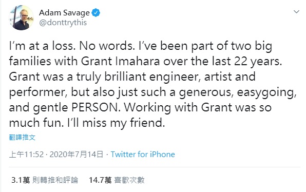
Task: Click the sentence 'I'll miss my friend.'
Action: (x=116, y=123)
